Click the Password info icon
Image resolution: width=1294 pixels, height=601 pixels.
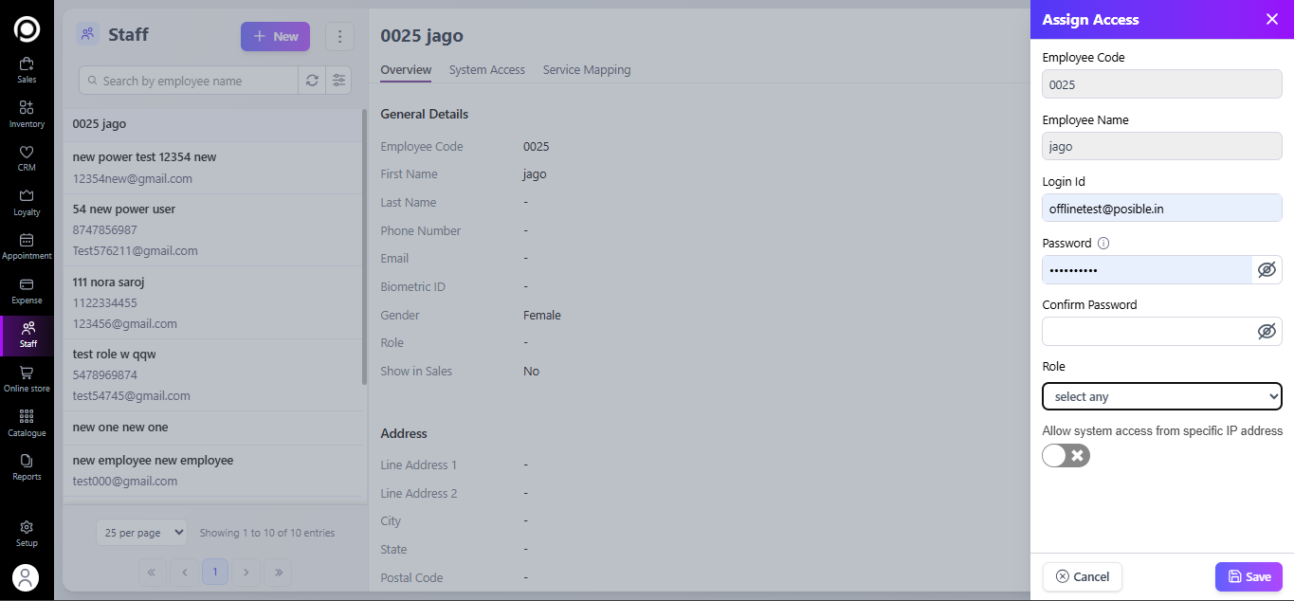coord(1103,243)
